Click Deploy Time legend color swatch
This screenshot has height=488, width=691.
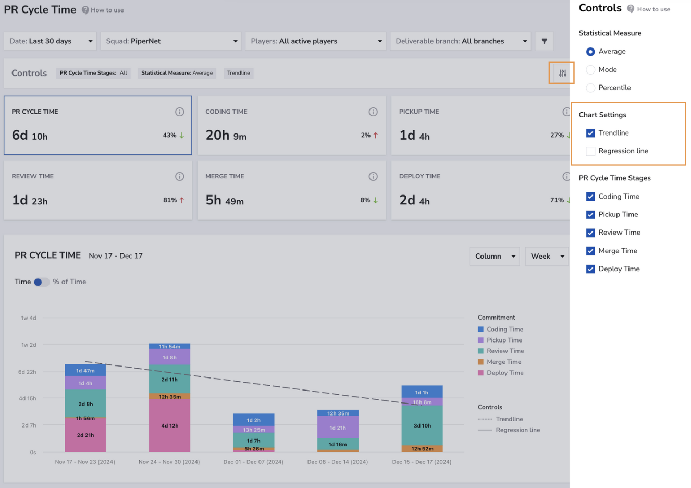[480, 373]
